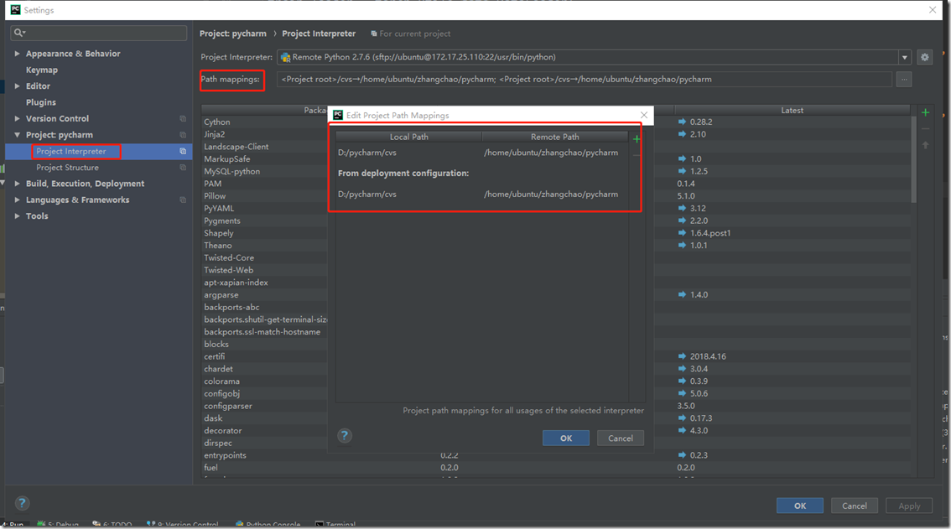Select Project Structure in settings tree
This screenshot has height=529, width=951.
click(67, 168)
